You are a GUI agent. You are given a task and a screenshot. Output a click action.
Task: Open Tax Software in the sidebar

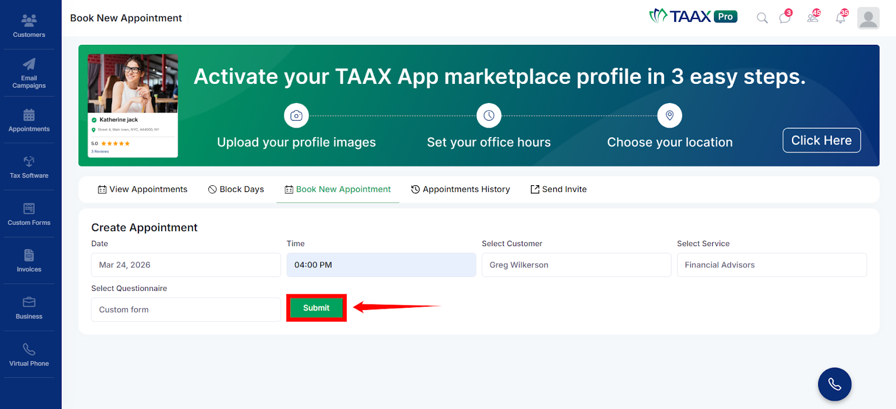click(29, 167)
